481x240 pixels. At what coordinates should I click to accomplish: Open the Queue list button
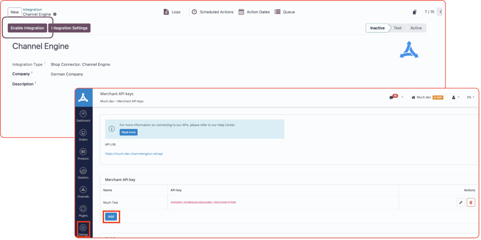click(x=285, y=12)
